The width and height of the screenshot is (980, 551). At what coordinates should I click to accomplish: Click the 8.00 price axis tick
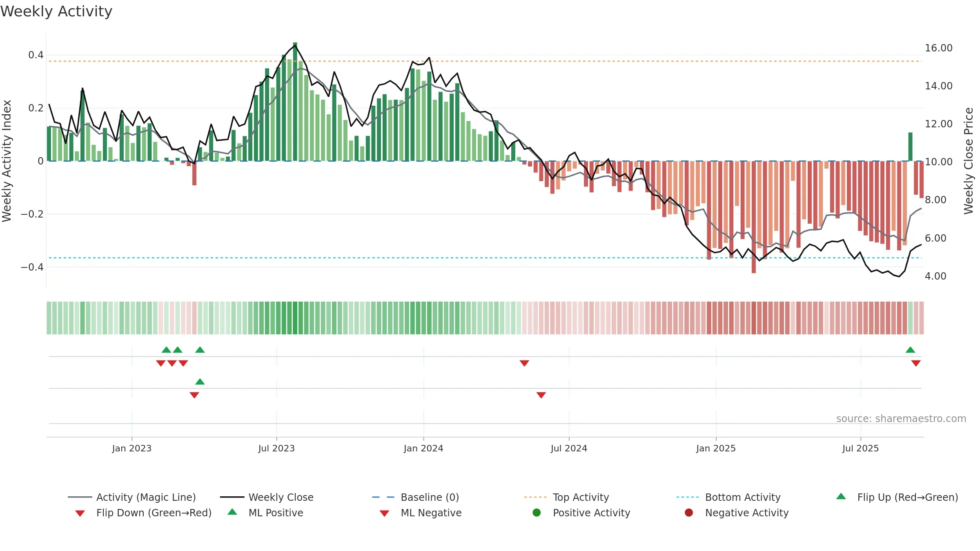point(935,200)
